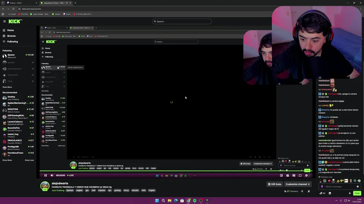The width and height of the screenshot is (364, 204).
Task: Open DRACULANCS recommended channel
Action: tap(18, 142)
